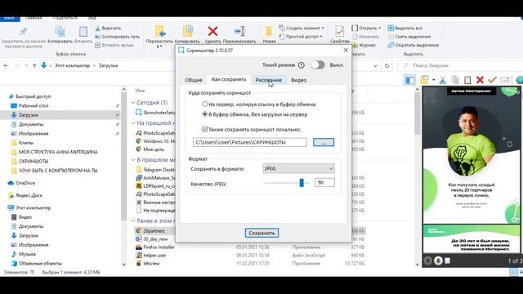
Task: Click the local save path field
Action: click(x=250, y=142)
